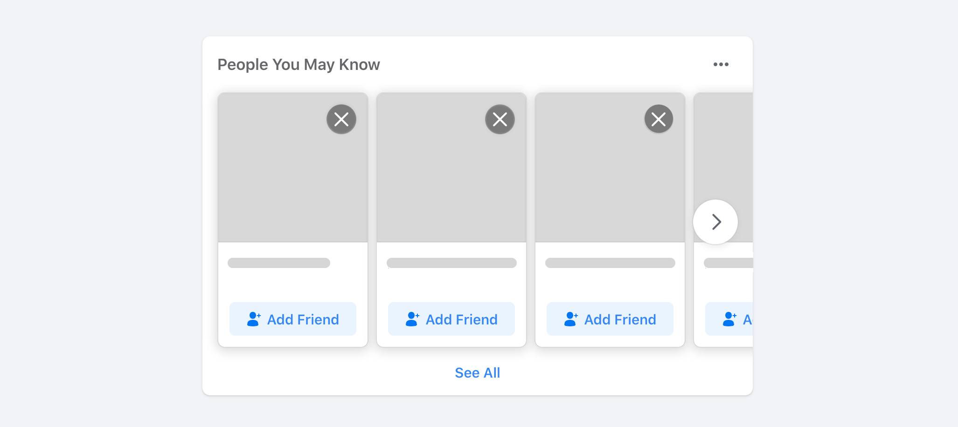The width and height of the screenshot is (958, 427).
Task: Open the three-dot options menu
Action: pyautogui.click(x=721, y=64)
